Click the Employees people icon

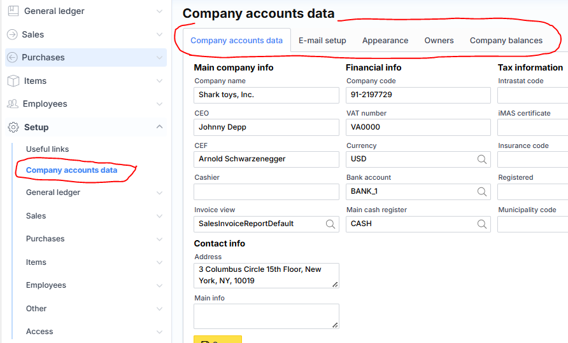[12, 104]
